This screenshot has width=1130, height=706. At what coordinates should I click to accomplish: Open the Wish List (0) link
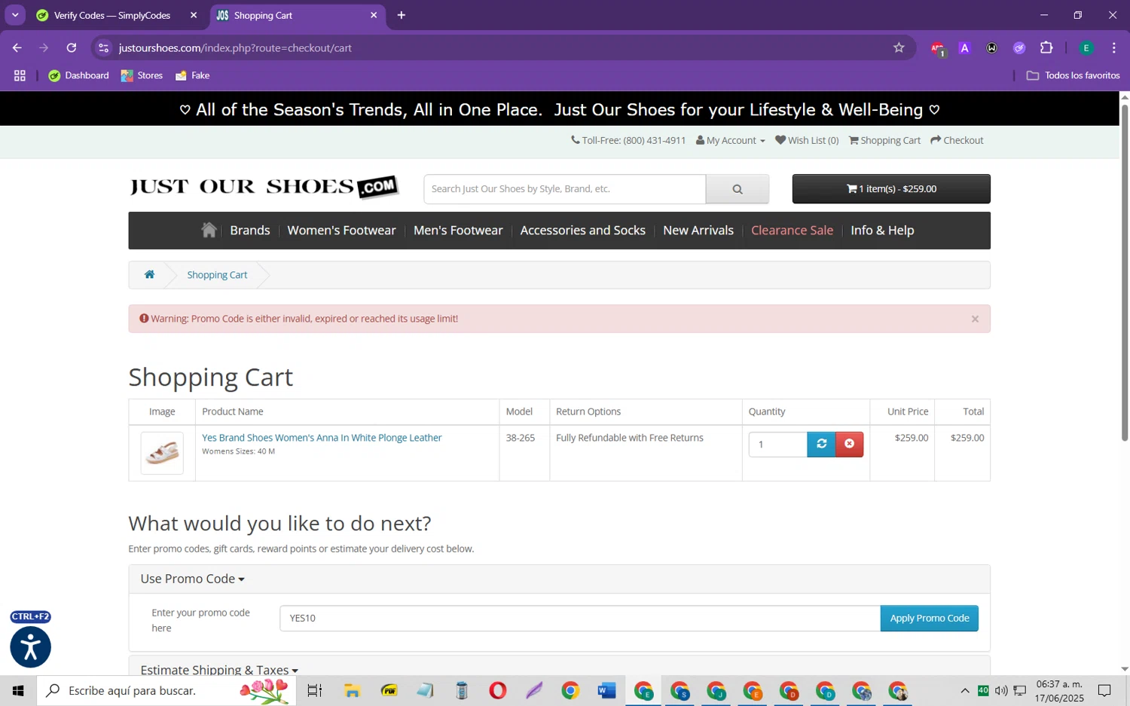click(x=807, y=140)
